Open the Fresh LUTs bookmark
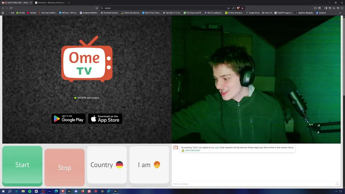This screenshot has width=345, height=194. tap(267, 13)
